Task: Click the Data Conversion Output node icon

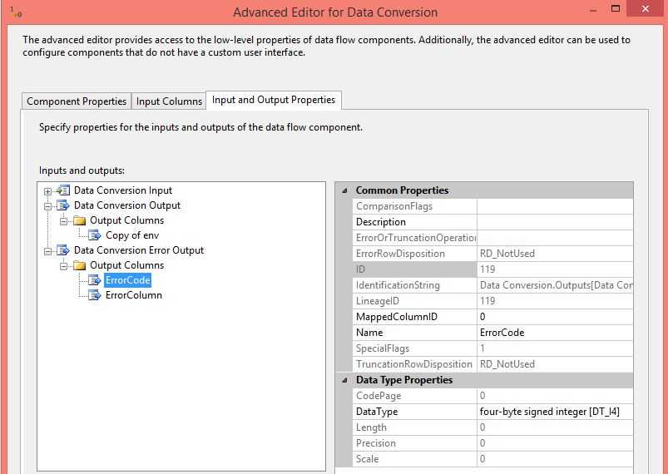Action: click(63, 205)
